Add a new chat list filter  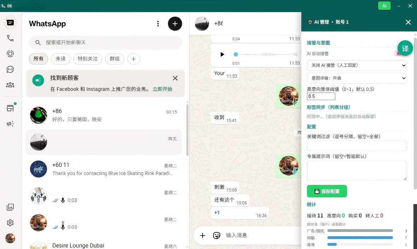(133, 59)
